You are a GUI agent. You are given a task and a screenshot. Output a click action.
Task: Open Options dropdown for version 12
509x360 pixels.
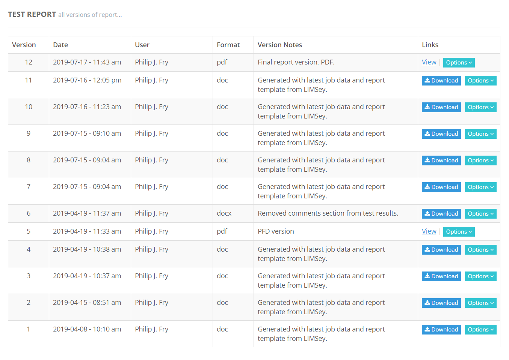[x=459, y=63]
